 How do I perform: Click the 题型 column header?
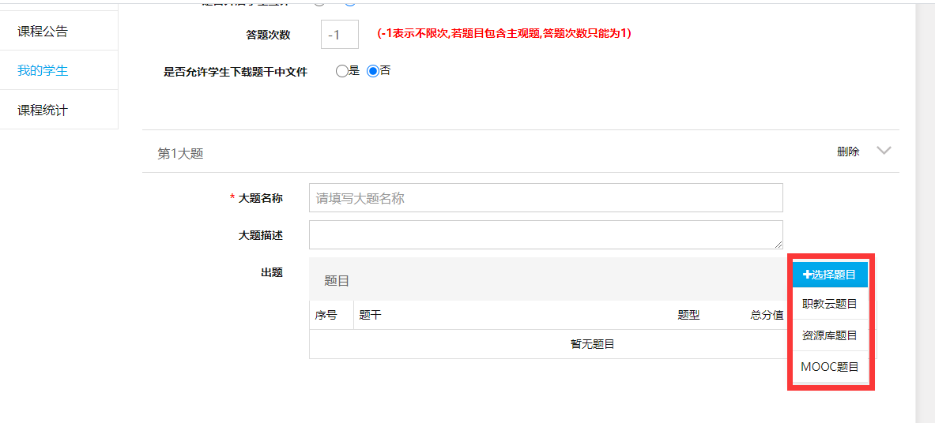tap(688, 315)
